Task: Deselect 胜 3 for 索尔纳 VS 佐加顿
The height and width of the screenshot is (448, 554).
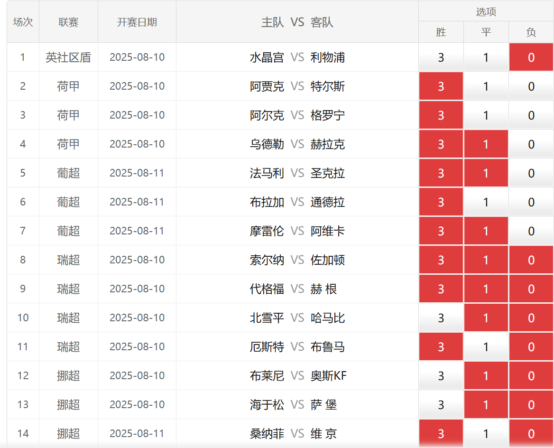Action: tap(441, 260)
